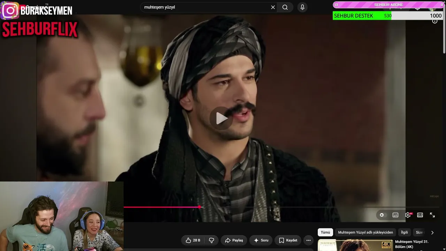
Task: Enter fullscreen with the expand arrows icon
Action: (432, 215)
